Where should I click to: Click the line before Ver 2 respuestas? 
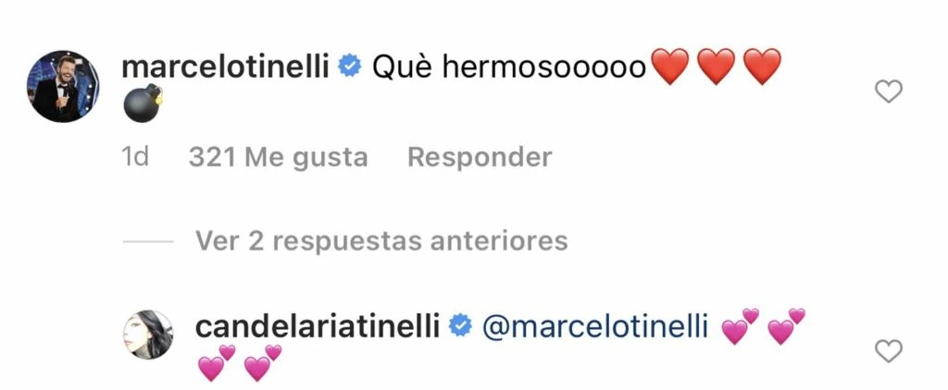(x=148, y=241)
